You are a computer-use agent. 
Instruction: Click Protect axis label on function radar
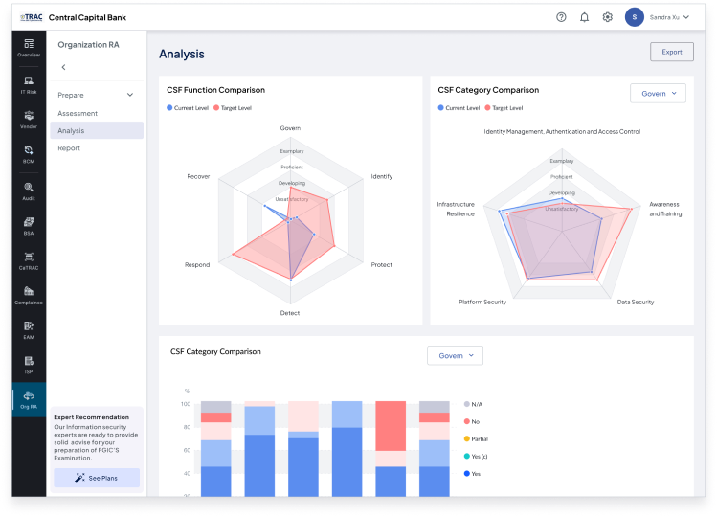click(381, 264)
